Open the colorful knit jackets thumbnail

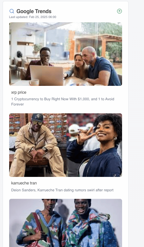65,223
